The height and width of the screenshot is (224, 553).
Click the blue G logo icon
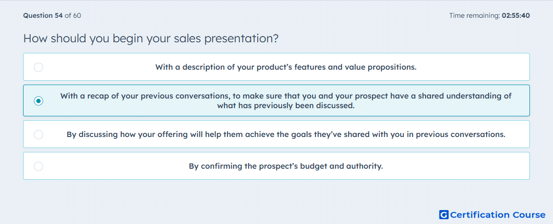pos(444,215)
